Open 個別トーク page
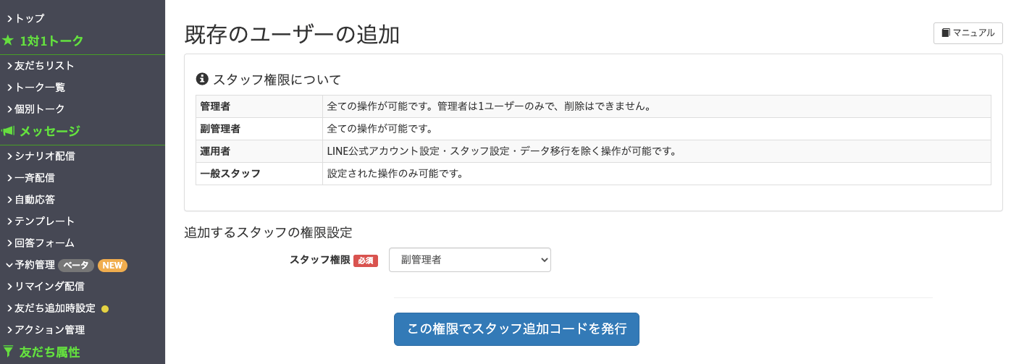 [x=35, y=109]
